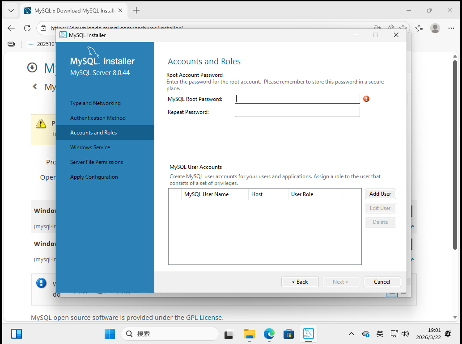Select the Apply Configuration step
Viewport: 462px width, 344px height.
(x=93, y=177)
